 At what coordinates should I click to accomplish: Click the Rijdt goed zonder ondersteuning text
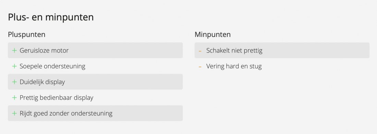(66, 113)
